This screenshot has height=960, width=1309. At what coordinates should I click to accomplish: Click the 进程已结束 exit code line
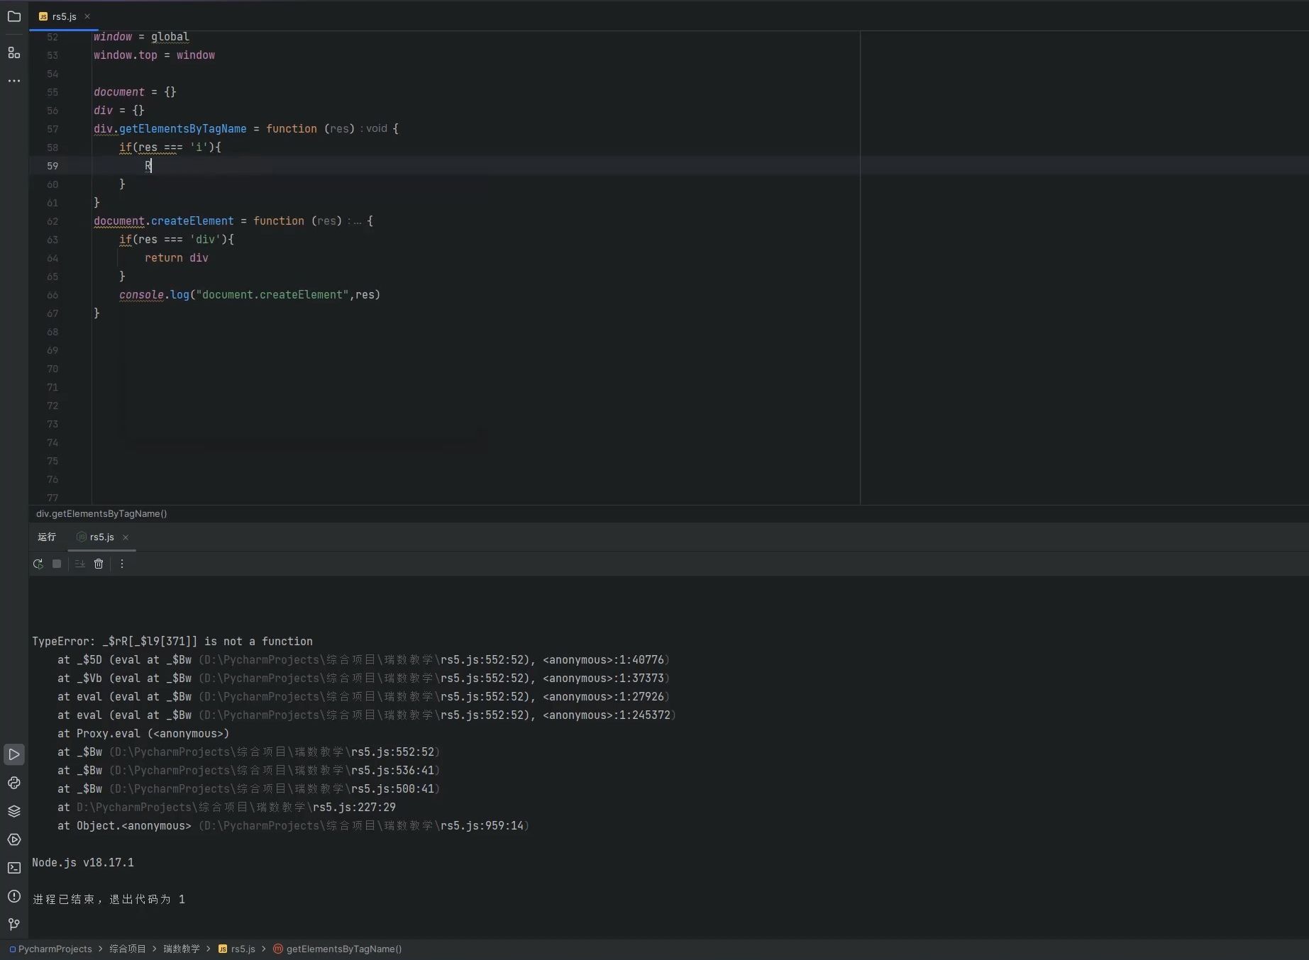point(109,900)
